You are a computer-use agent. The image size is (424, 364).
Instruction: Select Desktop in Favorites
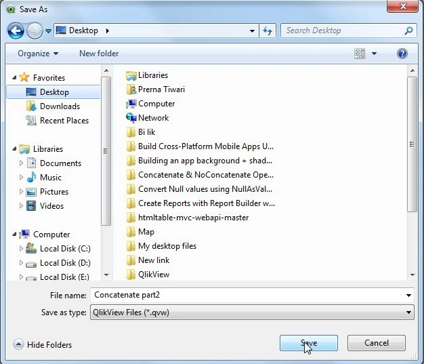click(54, 92)
